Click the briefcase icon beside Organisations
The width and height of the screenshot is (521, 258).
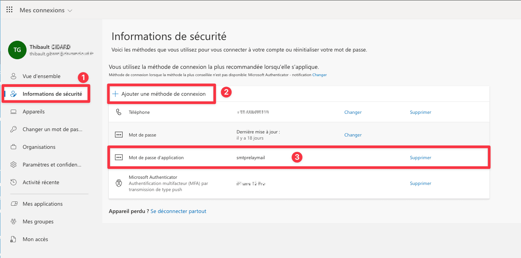click(13, 147)
